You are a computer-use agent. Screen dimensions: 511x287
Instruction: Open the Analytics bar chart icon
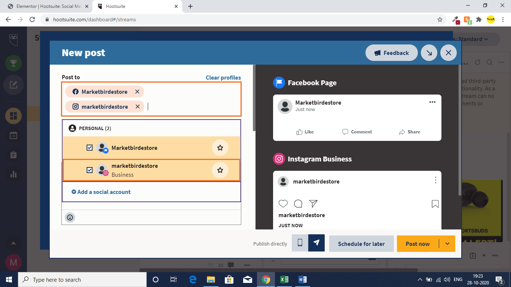13,174
